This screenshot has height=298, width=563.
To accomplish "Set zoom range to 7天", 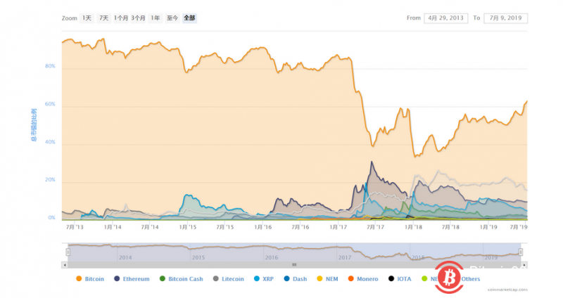I will pyautogui.click(x=103, y=18).
